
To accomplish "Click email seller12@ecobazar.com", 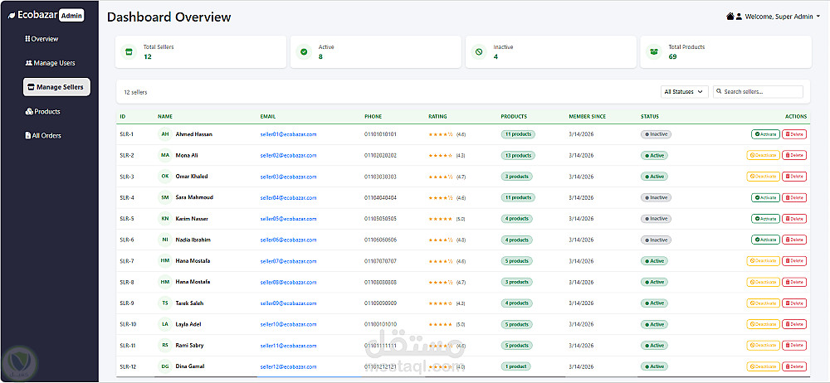I will (x=289, y=366).
